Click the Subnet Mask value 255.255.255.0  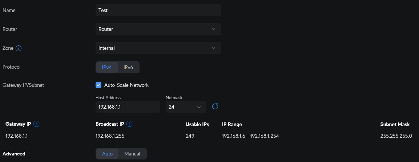396,136
